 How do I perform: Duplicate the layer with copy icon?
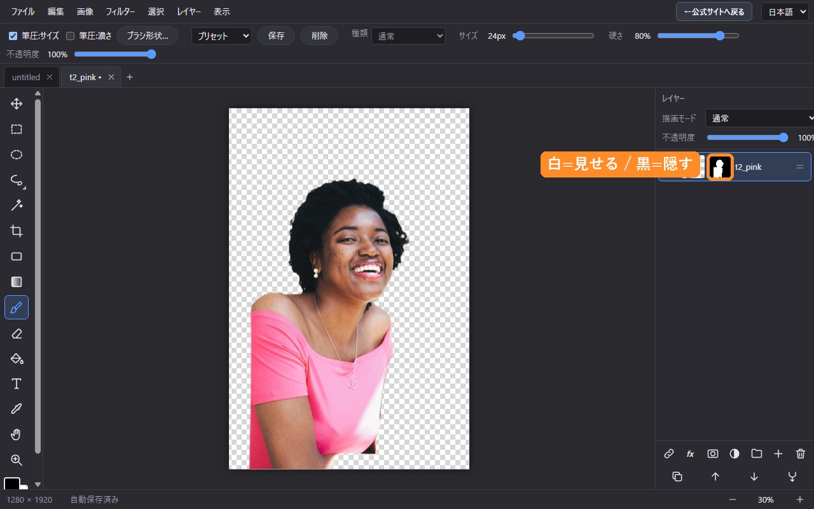677,477
